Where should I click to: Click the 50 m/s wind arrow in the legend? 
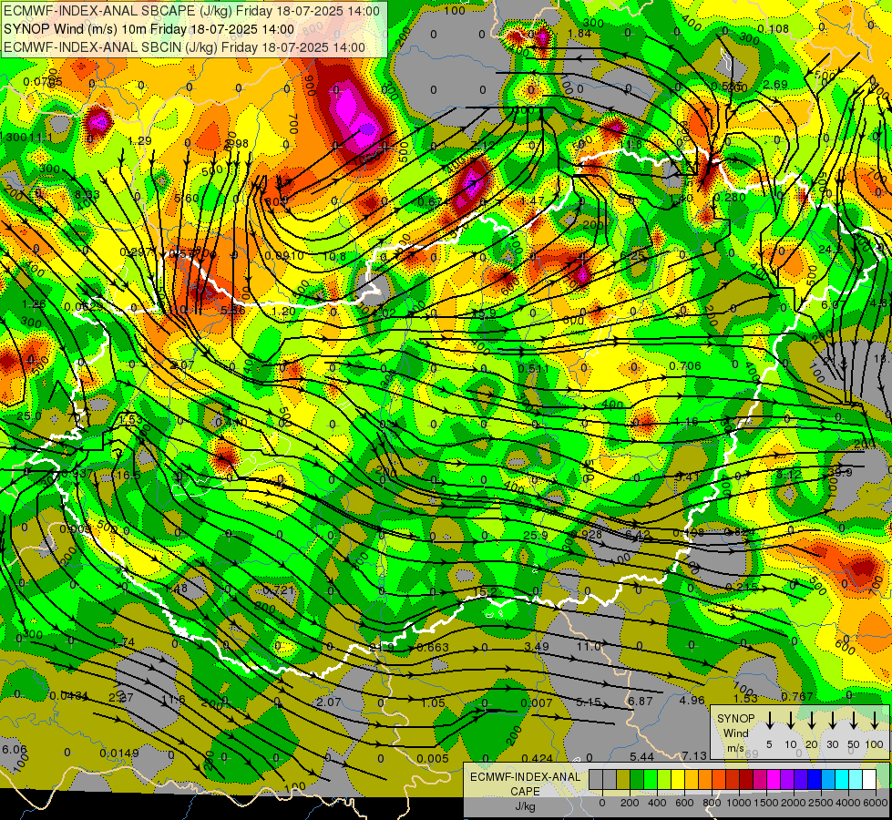tap(854, 721)
